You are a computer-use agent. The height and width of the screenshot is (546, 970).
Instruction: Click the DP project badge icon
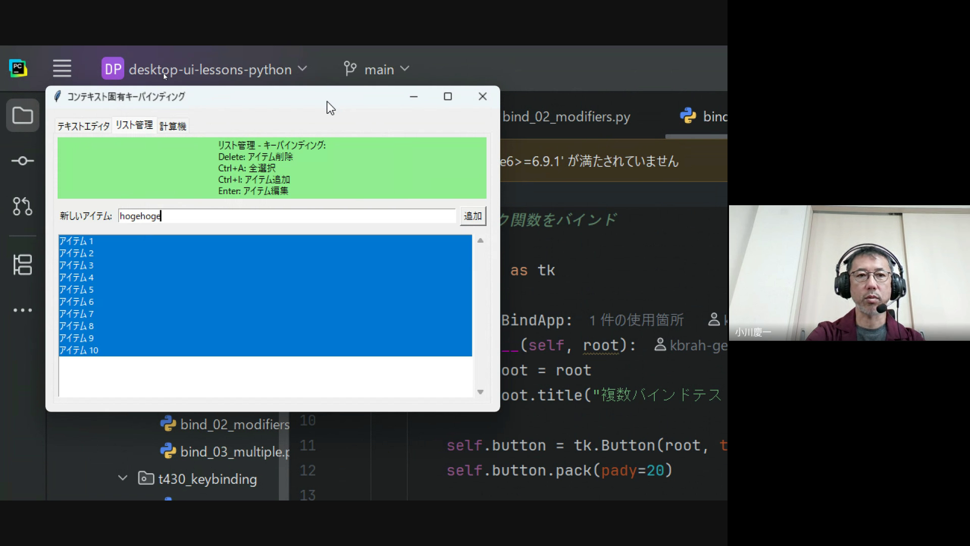[113, 69]
